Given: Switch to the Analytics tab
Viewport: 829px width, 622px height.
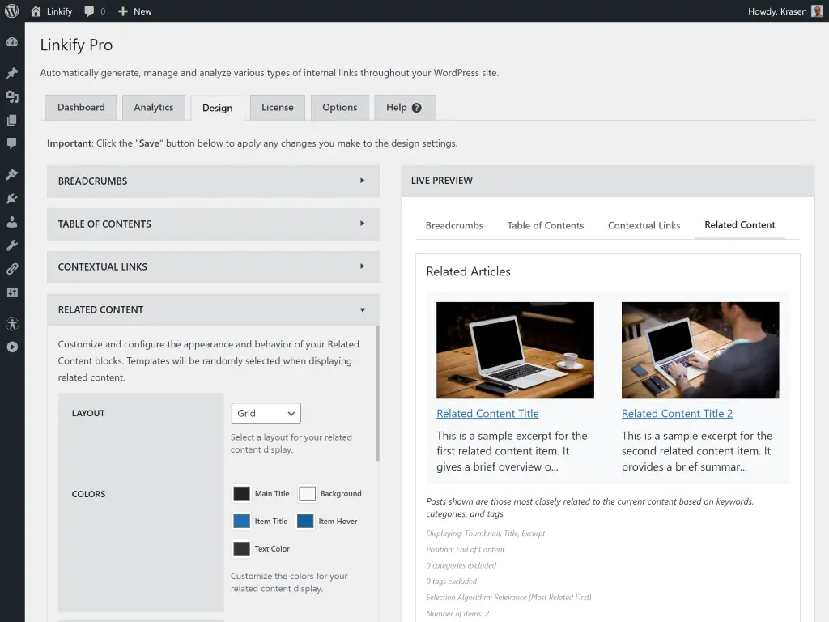Looking at the screenshot, I should click(x=153, y=107).
